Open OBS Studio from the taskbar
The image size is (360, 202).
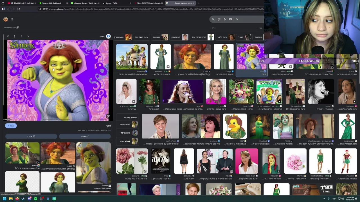click(x=42, y=199)
